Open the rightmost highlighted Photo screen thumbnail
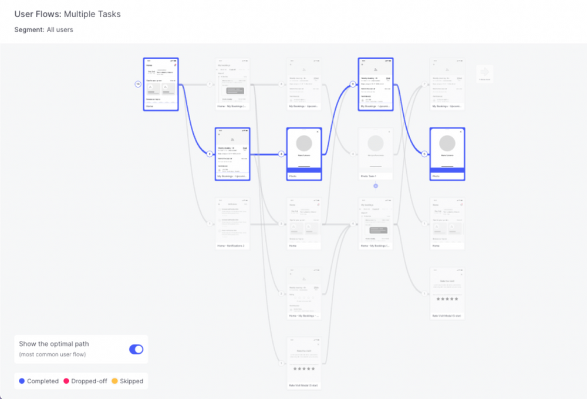This screenshot has height=399, width=587. [447, 151]
